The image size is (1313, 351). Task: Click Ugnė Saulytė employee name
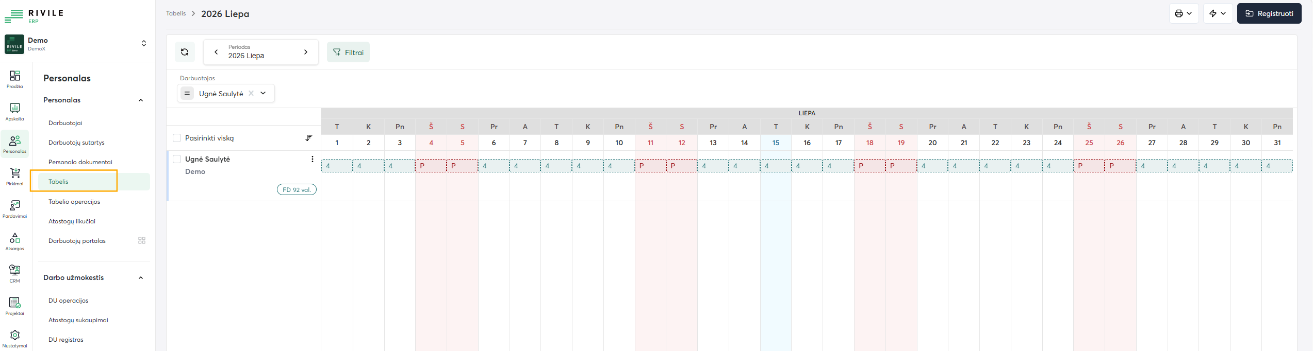(x=207, y=159)
